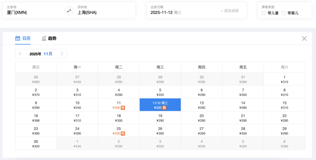The width and height of the screenshot is (316, 160).
Task: Swap departure and destination cities
Action: [69, 11]
